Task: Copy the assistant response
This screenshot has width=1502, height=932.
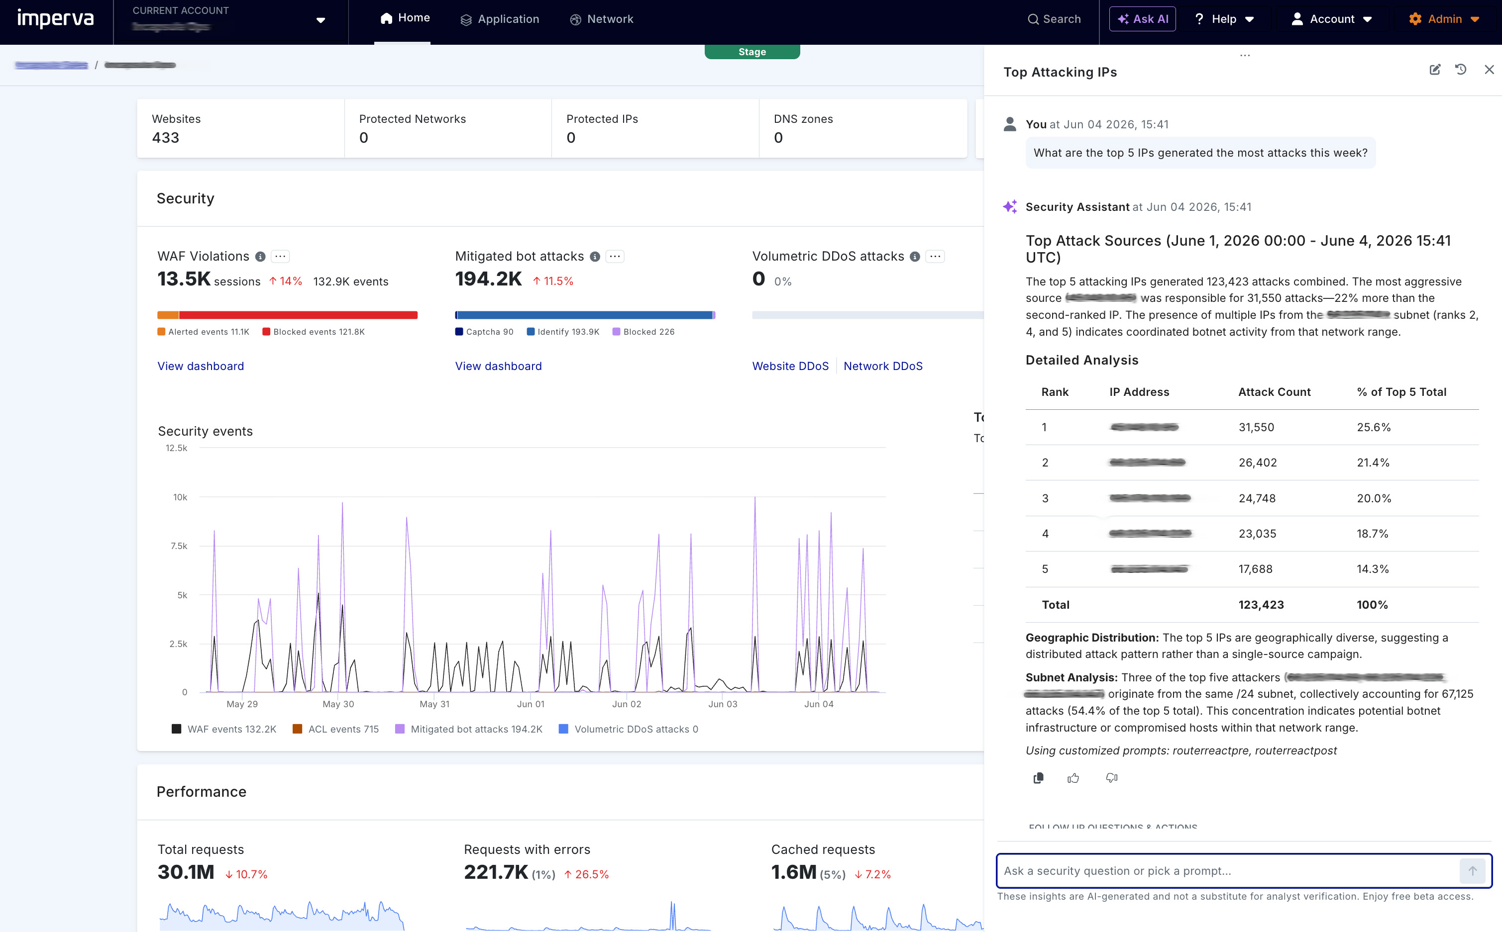Action: click(1038, 778)
